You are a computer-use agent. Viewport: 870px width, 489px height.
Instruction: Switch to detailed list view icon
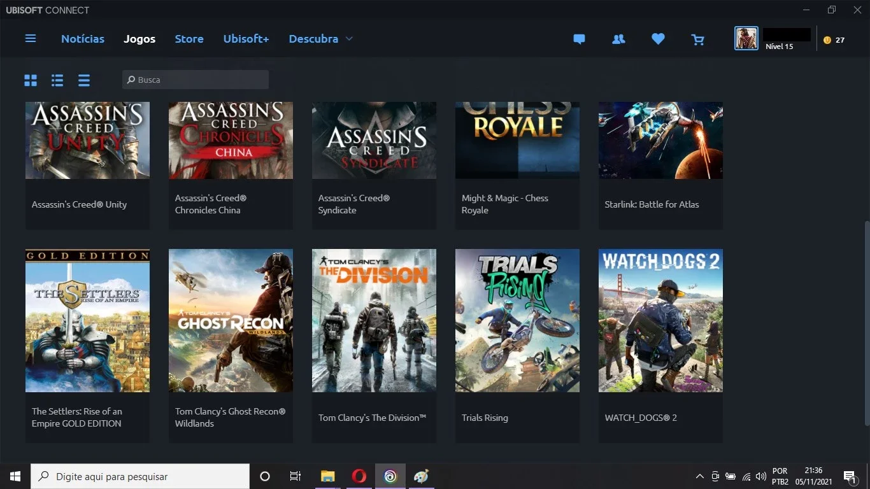click(x=57, y=80)
